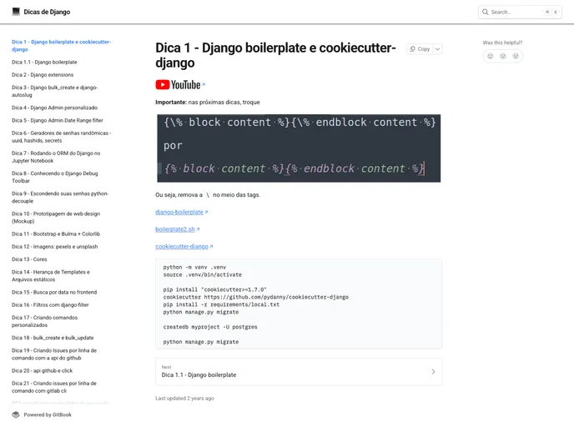
Task: Open Dica 17 - Criando comandos personalizados
Action: coord(45,321)
